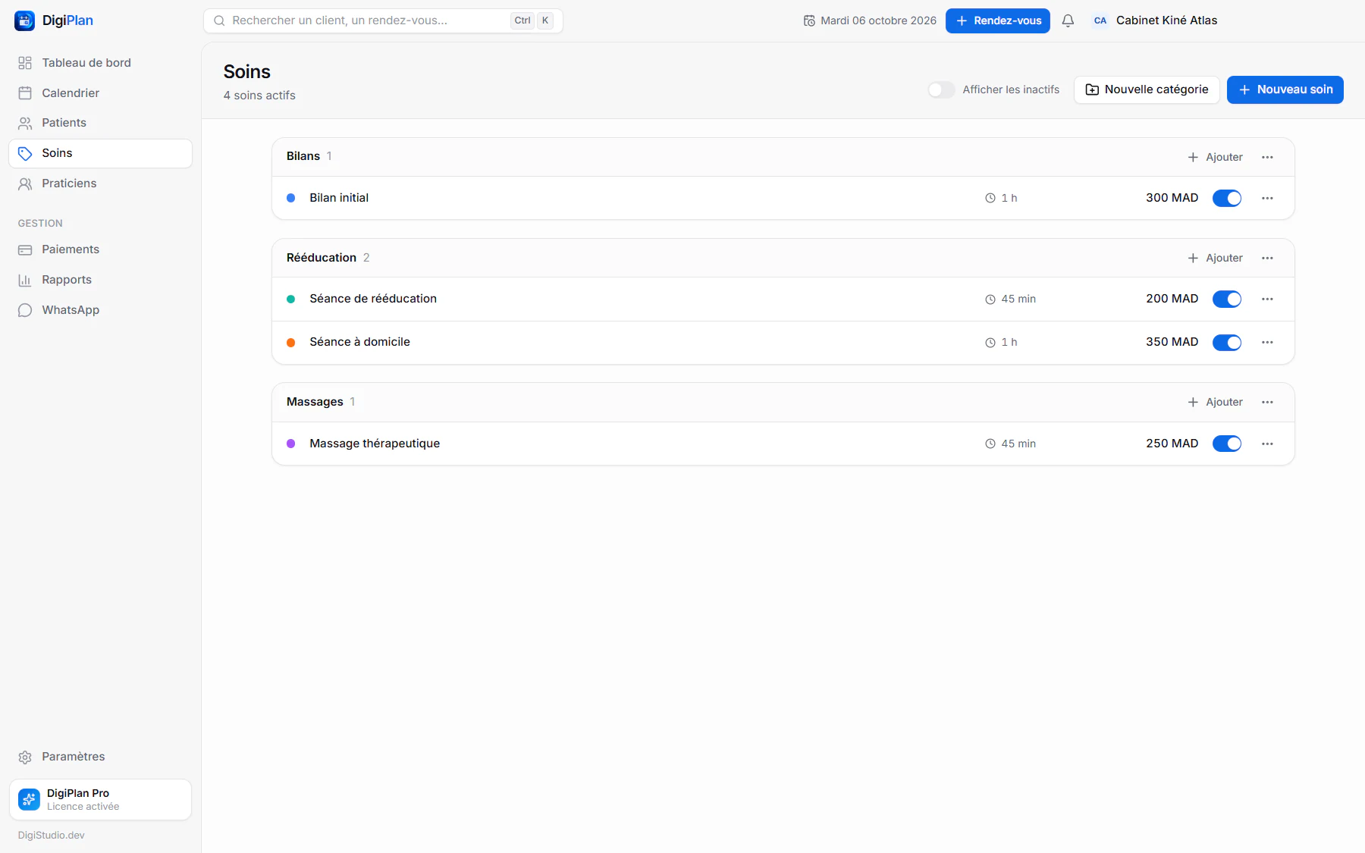This screenshot has height=853, width=1365.
Task: Select Soins in the sidebar
Action: pos(100,153)
